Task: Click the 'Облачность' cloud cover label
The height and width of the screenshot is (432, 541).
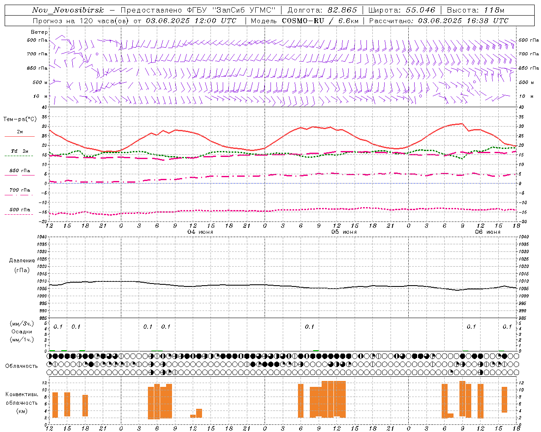Action: click(22, 366)
